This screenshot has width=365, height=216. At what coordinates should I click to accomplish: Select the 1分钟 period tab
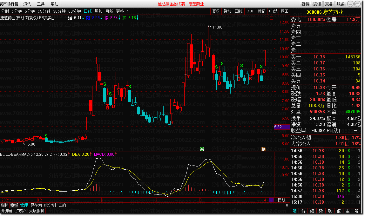tap(17, 11)
